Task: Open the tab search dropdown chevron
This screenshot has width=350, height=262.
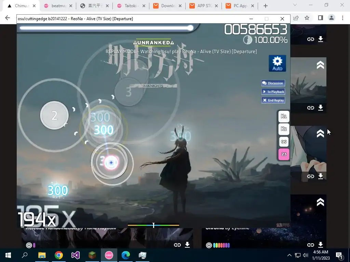Action: pyautogui.click(x=295, y=5)
